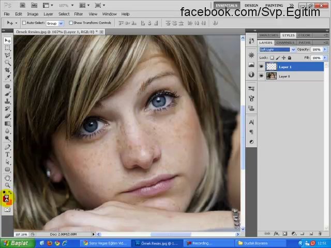Select the Spot Healing Brush tool
This screenshot has height=248, width=331.
[x=8, y=86]
